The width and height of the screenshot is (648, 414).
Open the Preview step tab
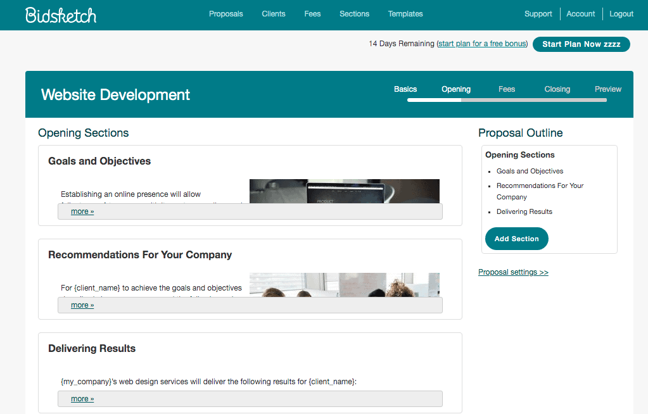tap(608, 89)
